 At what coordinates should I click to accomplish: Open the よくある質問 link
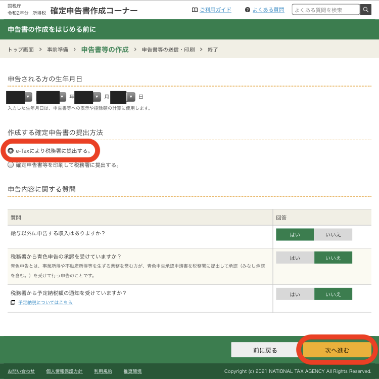268,10
